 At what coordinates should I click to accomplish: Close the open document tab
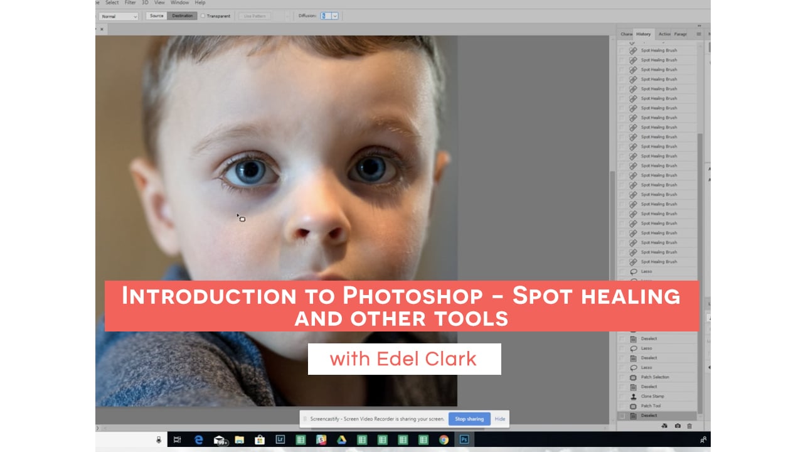click(x=101, y=29)
